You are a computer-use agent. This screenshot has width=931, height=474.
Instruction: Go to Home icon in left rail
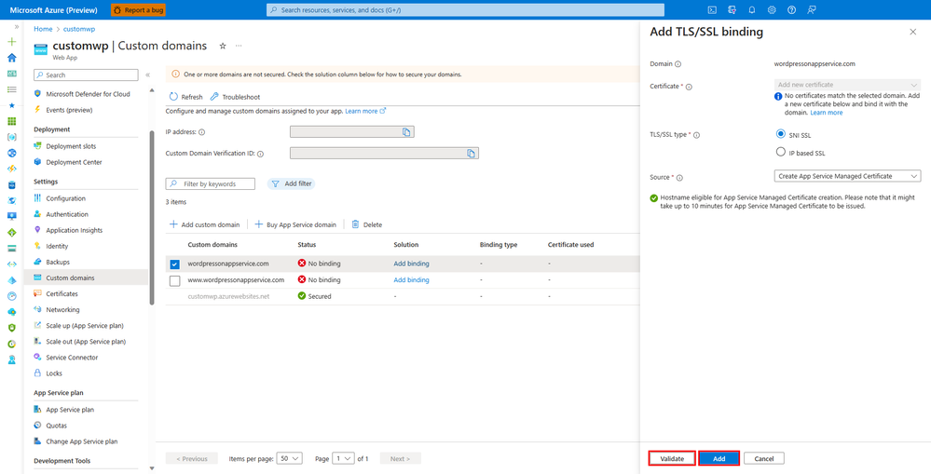[11, 58]
